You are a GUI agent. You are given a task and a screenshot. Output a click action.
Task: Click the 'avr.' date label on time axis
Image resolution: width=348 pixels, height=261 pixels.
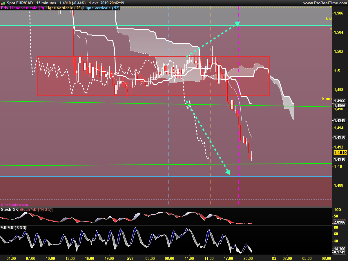coord(130,258)
